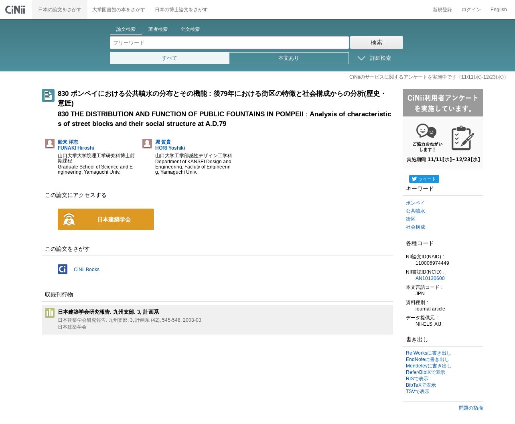Click the 検索 search button
Viewport: 515px width, 424px height.
point(377,43)
